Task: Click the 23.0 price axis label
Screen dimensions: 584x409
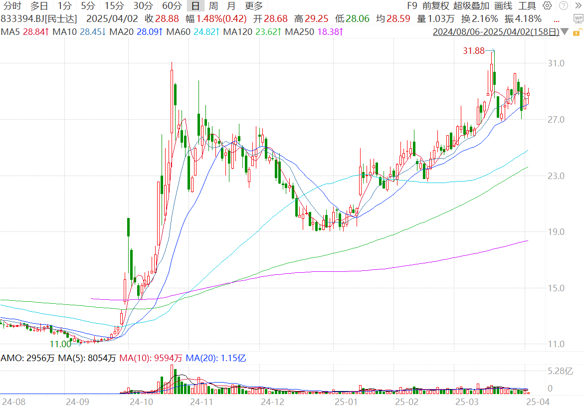Action: click(x=556, y=176)
